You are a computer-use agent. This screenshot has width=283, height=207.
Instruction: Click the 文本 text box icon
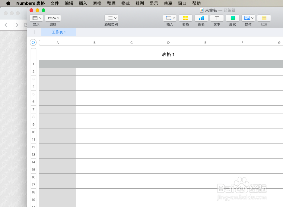tap(217, 18)
